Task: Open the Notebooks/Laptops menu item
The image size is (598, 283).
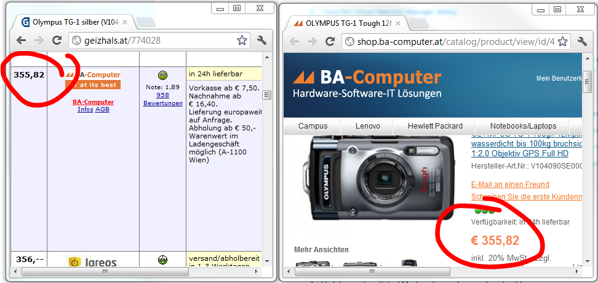Action: click(523, 126)
